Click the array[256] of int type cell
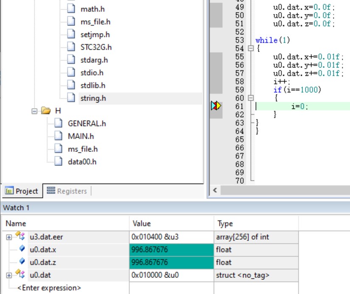The height and width of the screenshot is (294, 350). click(256, 237)
